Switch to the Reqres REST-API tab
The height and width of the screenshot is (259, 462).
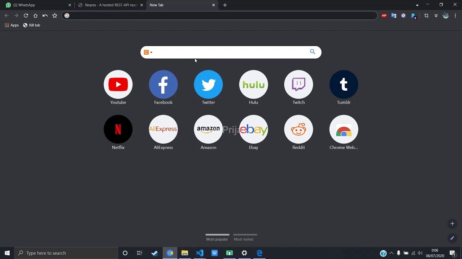point(110,5)
